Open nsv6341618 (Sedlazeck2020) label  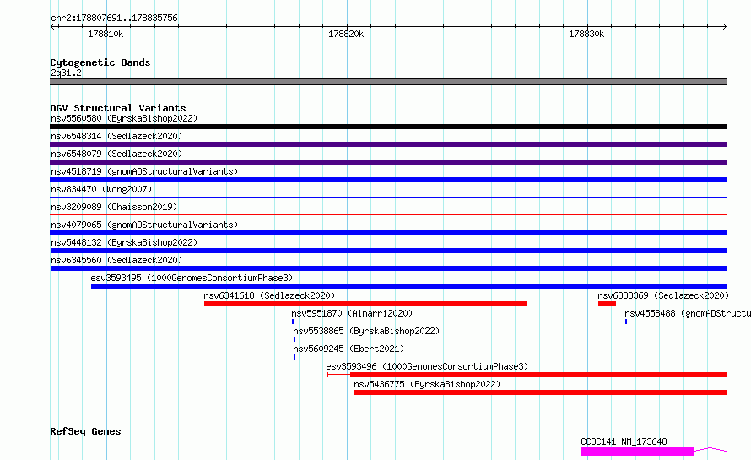click(x=269, y=295)
